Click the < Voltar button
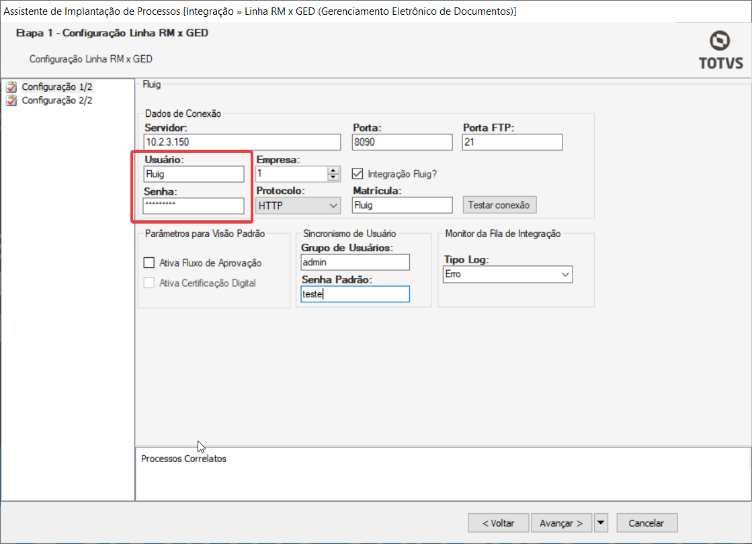The image size is (752, 544). tap(498, 523)
